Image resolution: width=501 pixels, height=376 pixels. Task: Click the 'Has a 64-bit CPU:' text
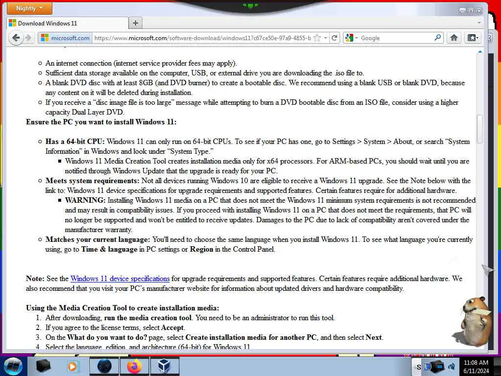pos(75,141)
